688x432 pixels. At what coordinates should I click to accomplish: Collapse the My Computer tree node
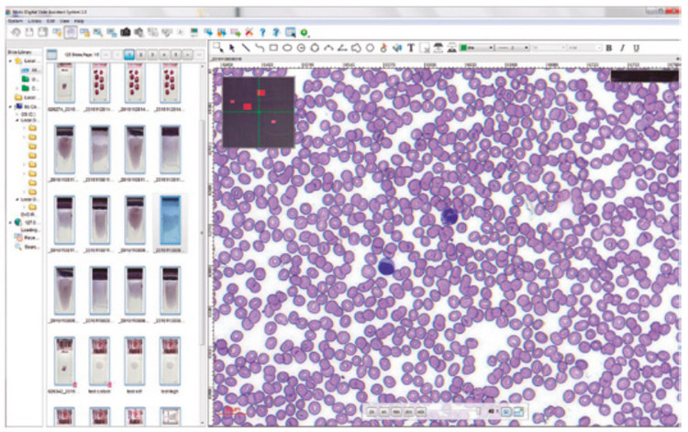[10, 106]
